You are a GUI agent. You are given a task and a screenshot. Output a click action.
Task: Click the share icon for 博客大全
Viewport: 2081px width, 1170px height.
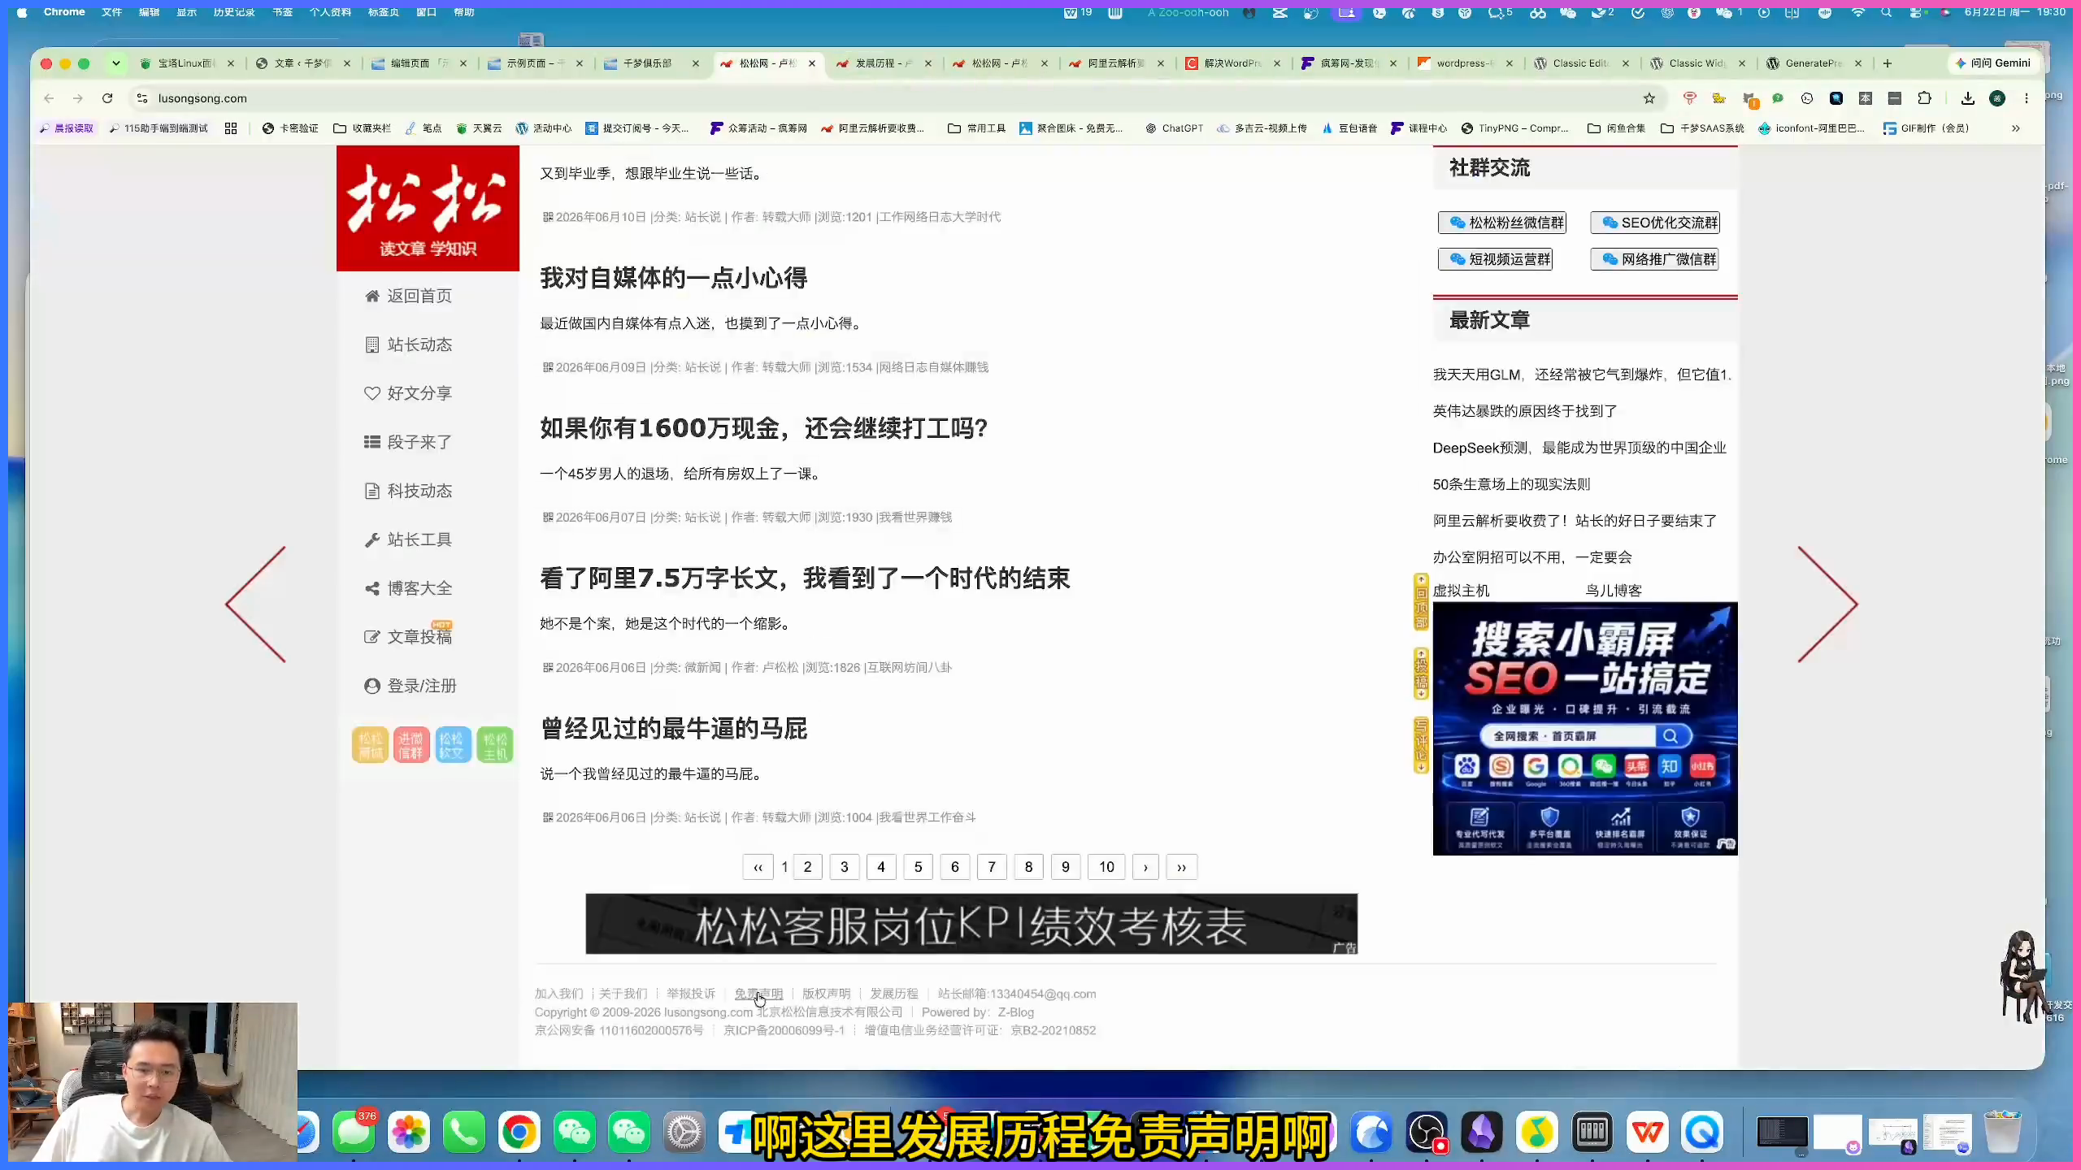pos(371,588)
